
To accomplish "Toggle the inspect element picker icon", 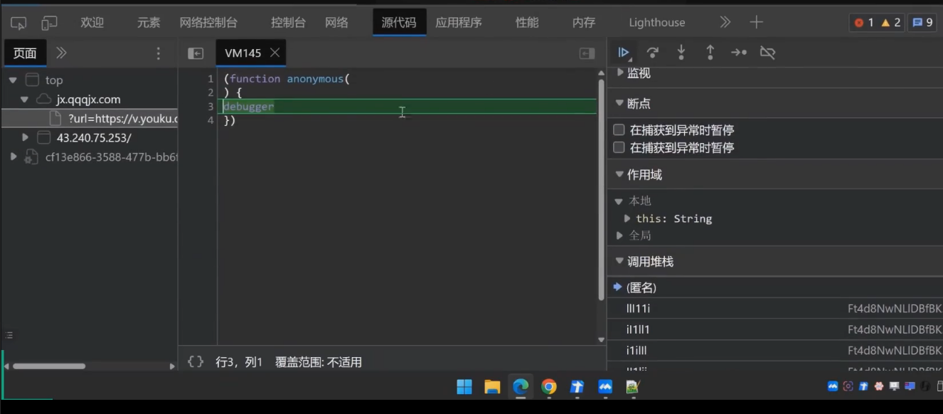I will 18,23.
